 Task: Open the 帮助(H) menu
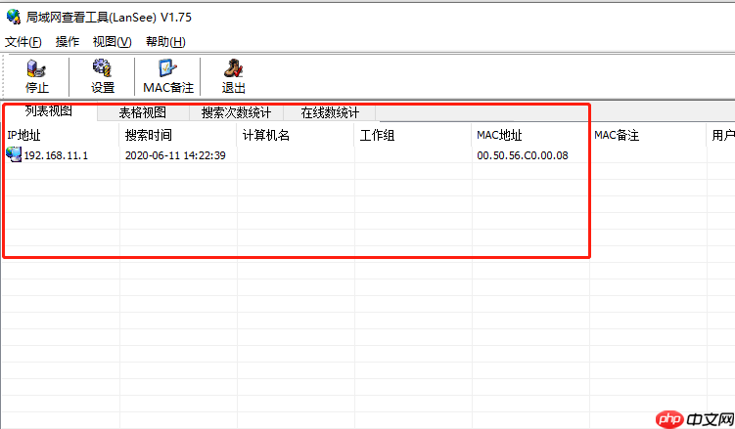click(x=165, y=42)
